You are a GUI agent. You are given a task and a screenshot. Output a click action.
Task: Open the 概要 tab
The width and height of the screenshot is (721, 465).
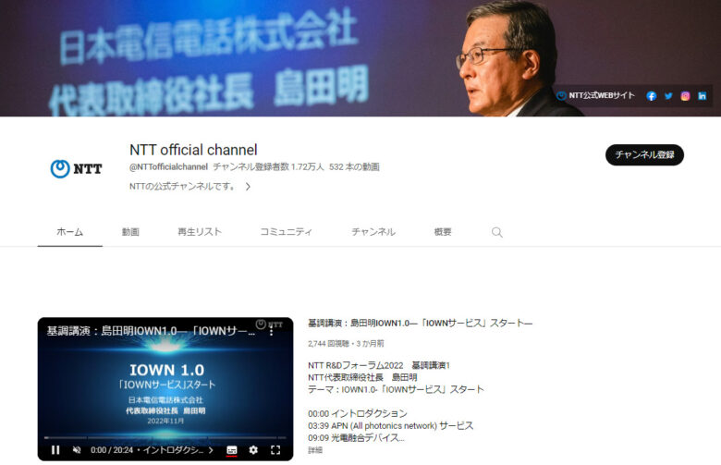[443, 232]
